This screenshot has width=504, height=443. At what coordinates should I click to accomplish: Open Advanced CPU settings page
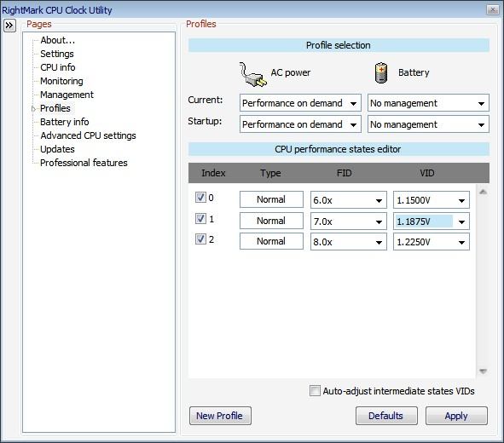[88, 135]
